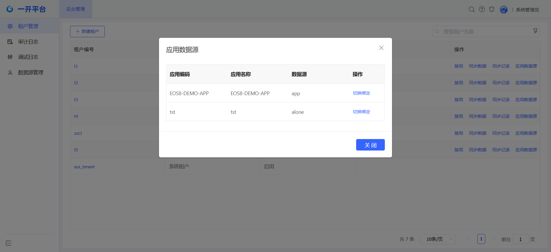Select 租户管理 in the sidebar
This screenshot has height=252, width=551.
pos(28,26)
